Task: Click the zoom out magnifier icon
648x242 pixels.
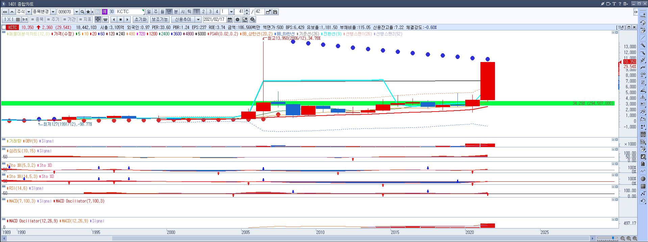Action: tap(623, 239)
